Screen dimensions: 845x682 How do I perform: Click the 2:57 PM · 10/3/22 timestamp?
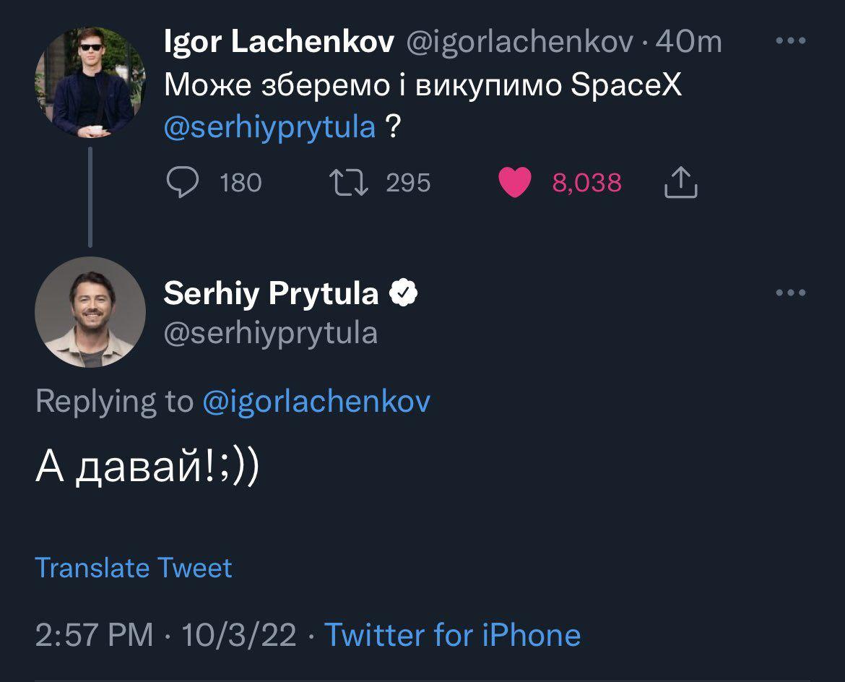(x=165, y=635)
